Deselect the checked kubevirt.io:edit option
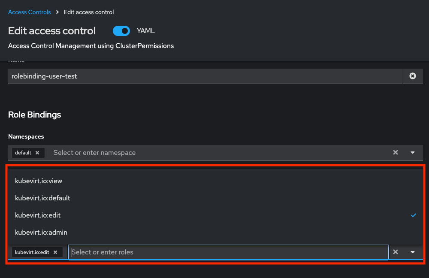The width and height of the screenshot is (429, 278). tap(39, 215)
